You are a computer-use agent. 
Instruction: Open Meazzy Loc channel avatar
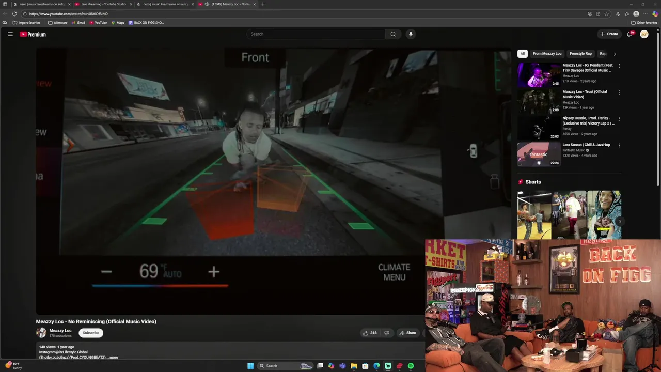point(41,333)
